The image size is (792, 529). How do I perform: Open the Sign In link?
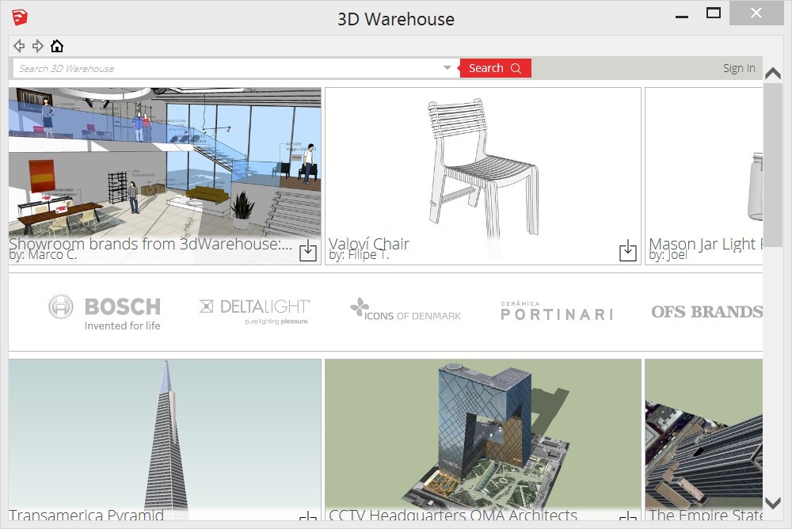738,67
